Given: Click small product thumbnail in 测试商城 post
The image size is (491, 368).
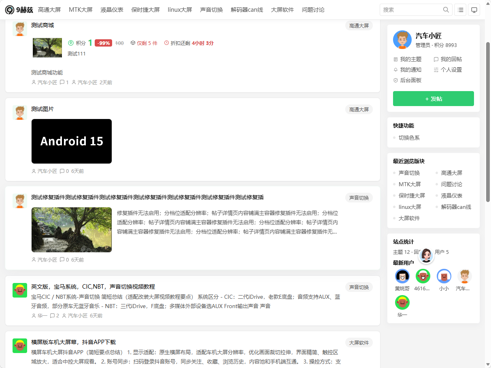Looking at the screenshot, I should pyautogui.click(x=47, y=48).
